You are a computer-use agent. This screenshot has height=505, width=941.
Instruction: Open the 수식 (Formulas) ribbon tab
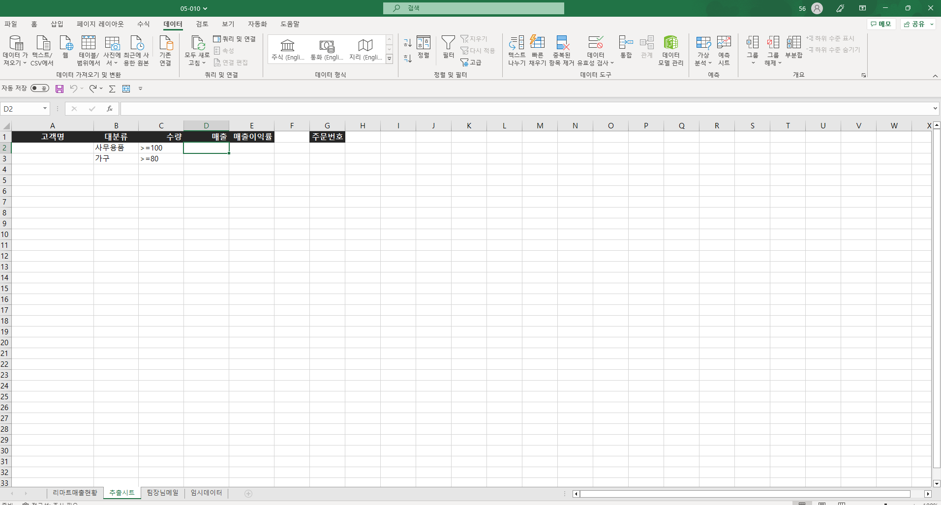(143, 24)
